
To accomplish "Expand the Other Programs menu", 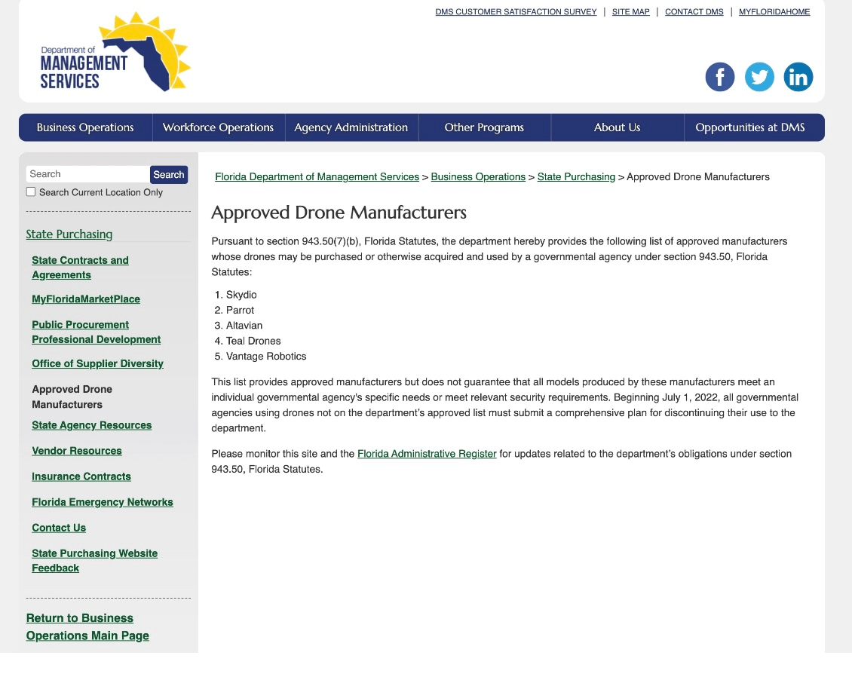I will tap(484, 127).
